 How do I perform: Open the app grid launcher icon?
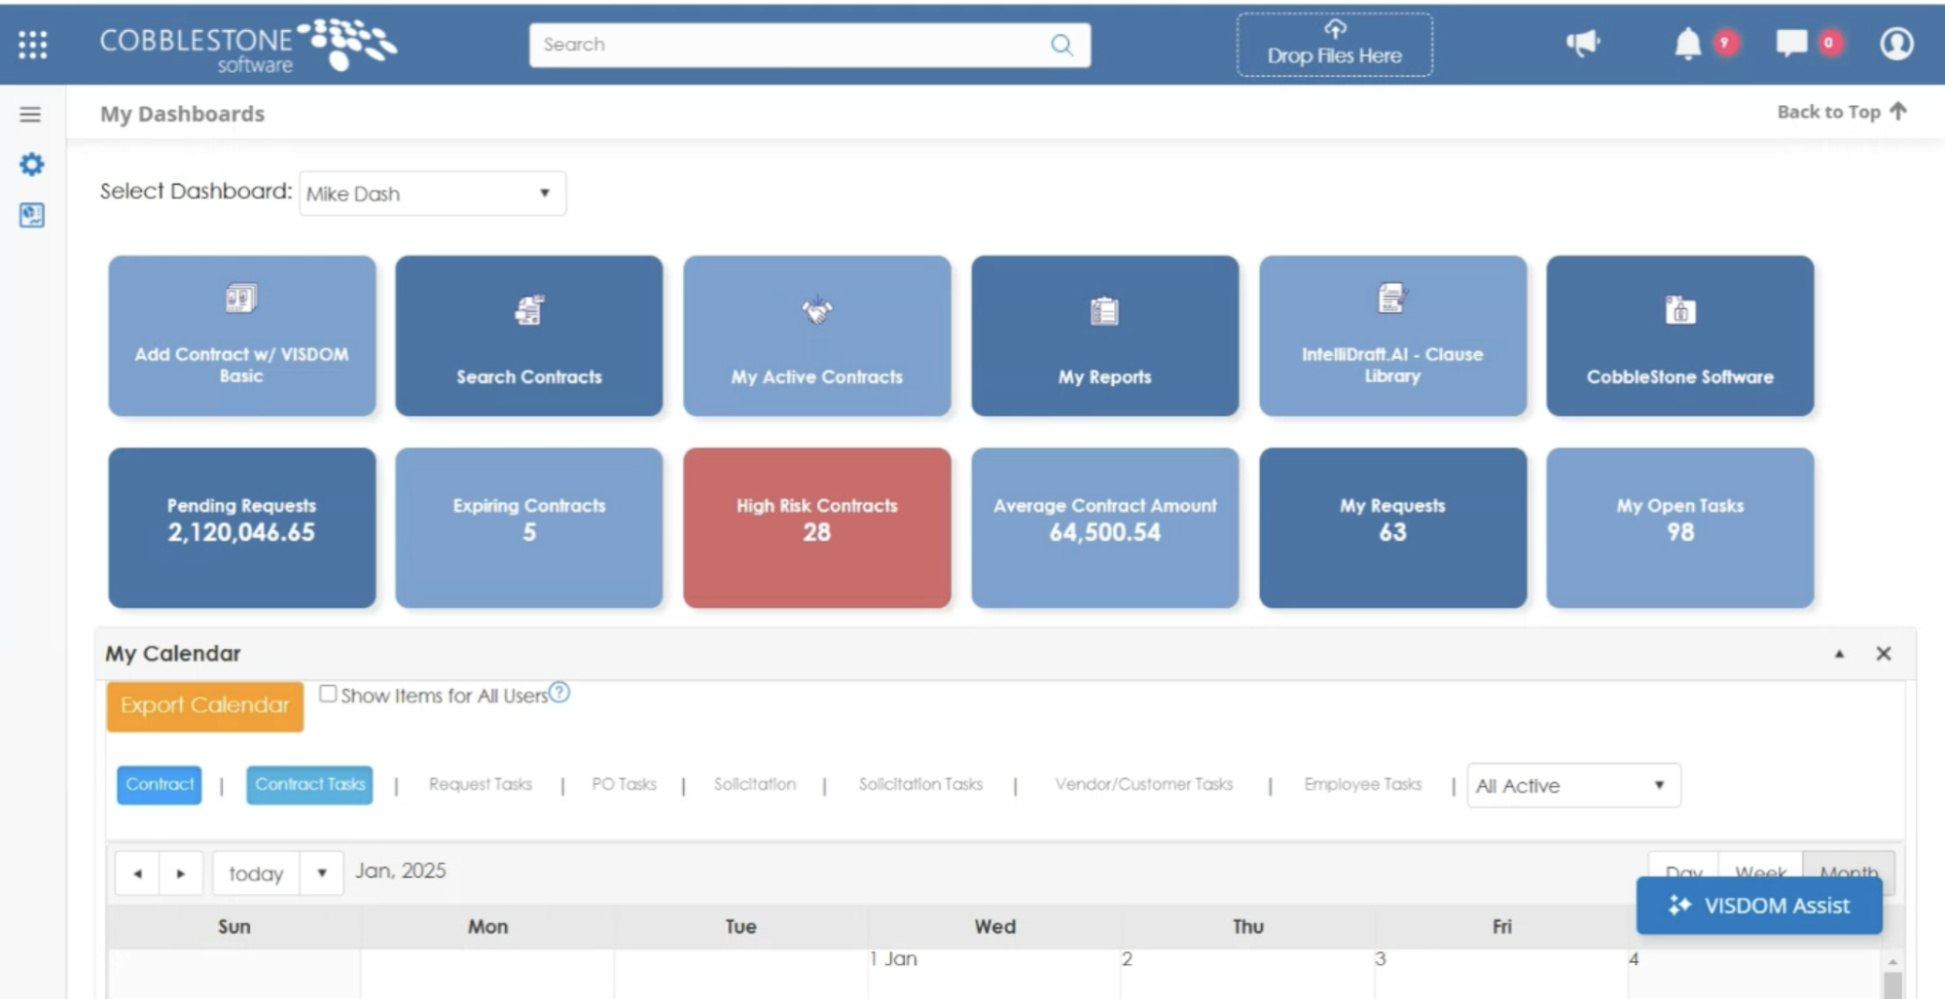click(x=32, y=44)
